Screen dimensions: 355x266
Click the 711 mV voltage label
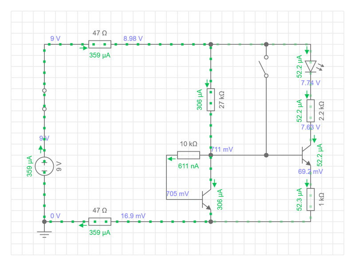click(x=222, y=149)
